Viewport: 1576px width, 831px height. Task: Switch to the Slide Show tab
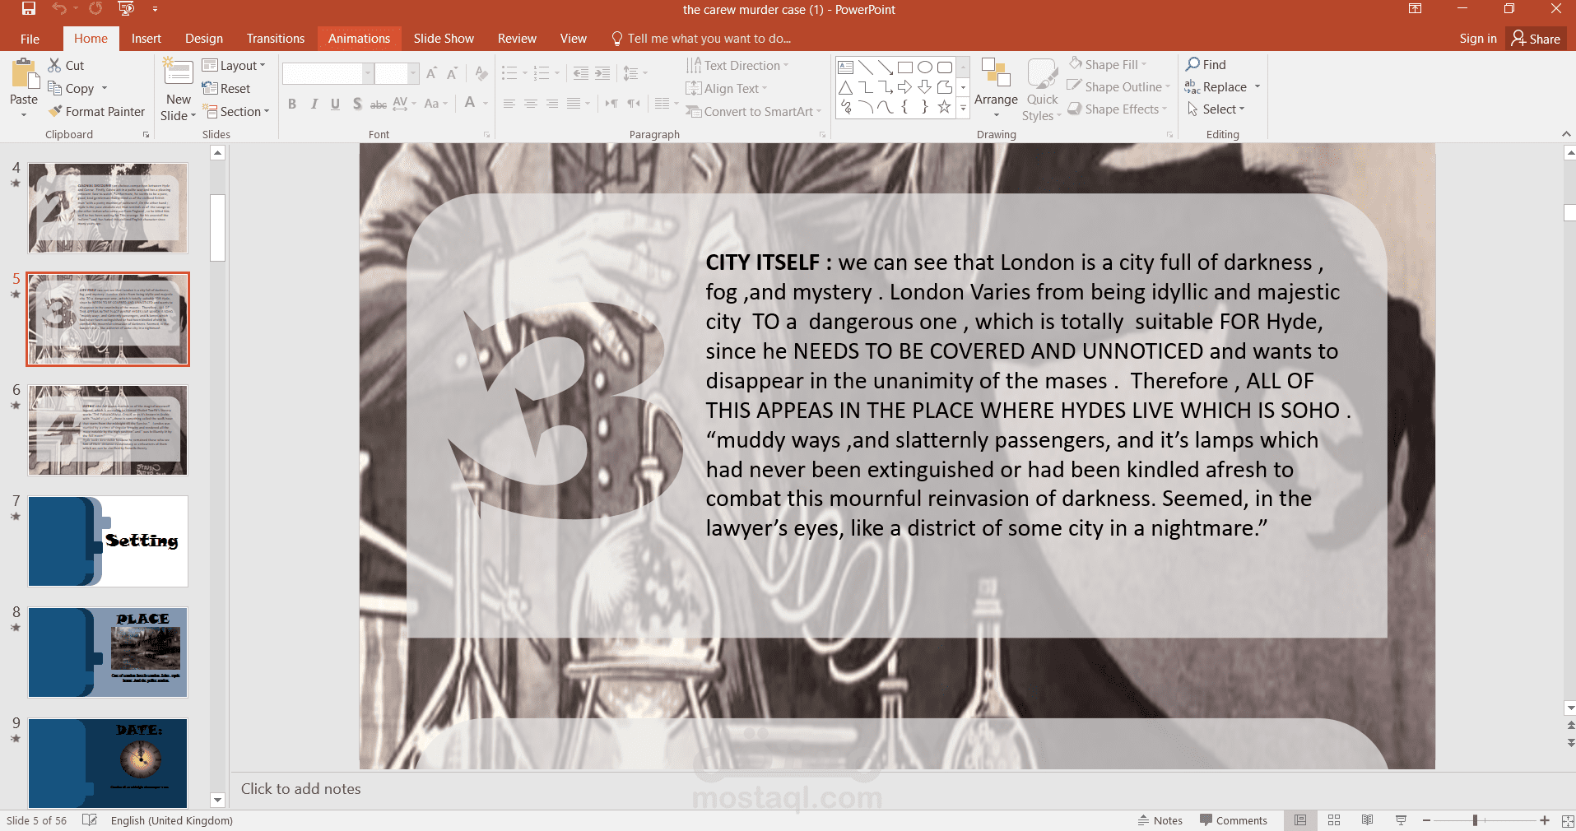[444, 39]
